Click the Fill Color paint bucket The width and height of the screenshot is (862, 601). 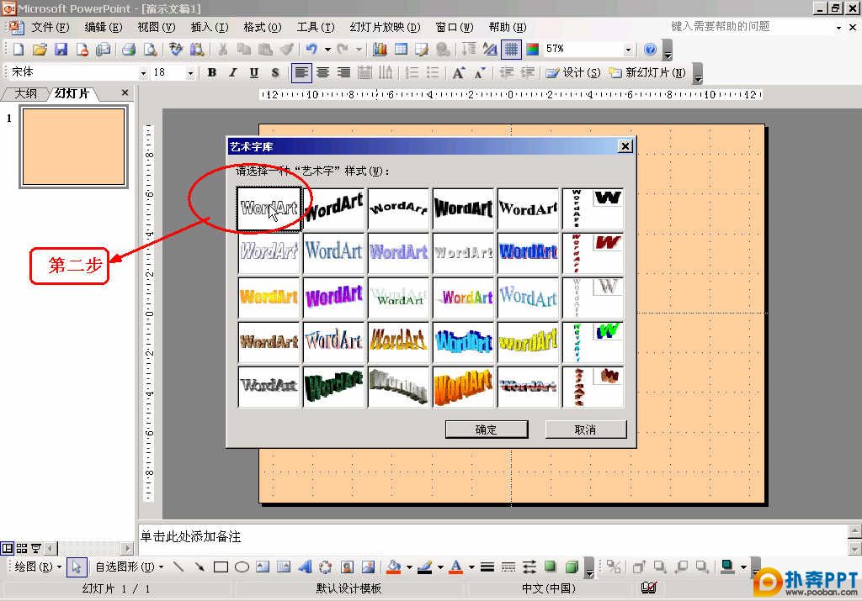(394, 567)
